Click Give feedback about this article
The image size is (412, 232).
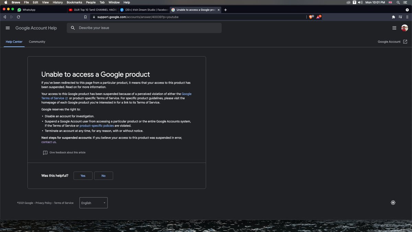(68, 153)
